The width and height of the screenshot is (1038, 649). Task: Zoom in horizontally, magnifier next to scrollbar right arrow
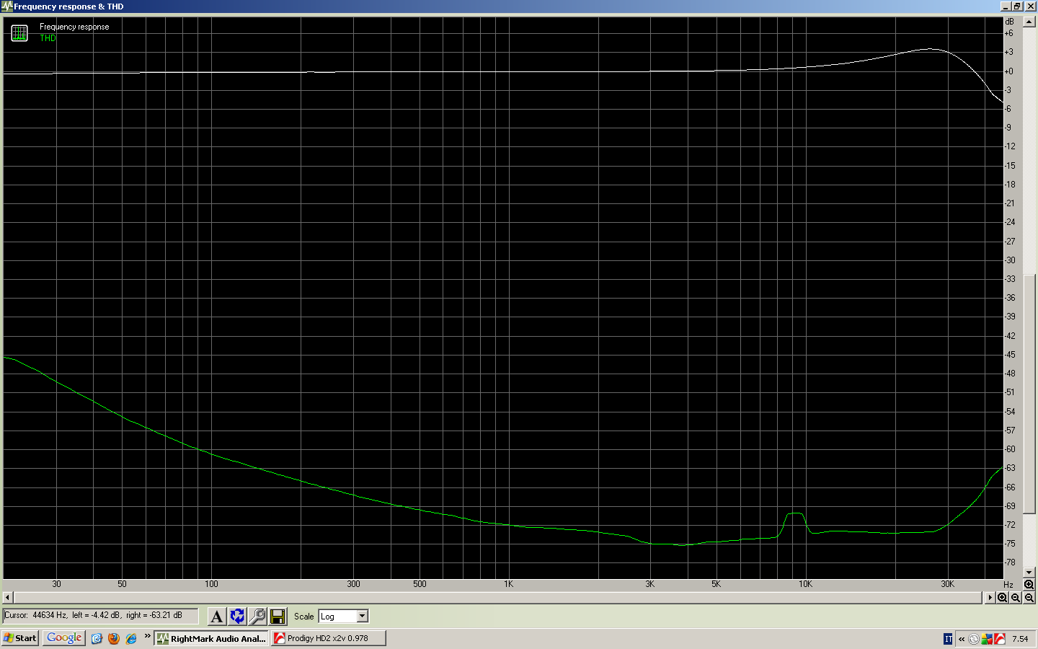pyautogui.click(x=1003, y=597)
